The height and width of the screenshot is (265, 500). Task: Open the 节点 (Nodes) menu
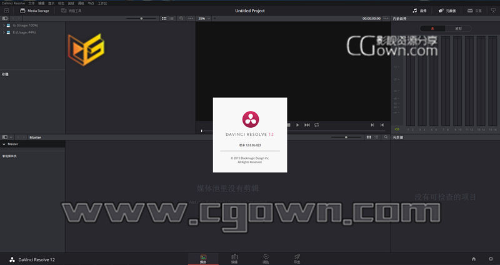[91, 3]
